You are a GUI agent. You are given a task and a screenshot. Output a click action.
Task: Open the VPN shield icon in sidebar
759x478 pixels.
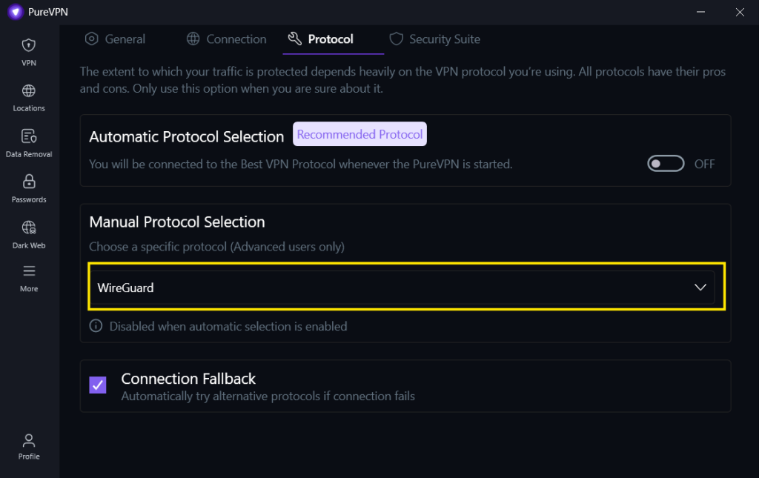point(29,45)
